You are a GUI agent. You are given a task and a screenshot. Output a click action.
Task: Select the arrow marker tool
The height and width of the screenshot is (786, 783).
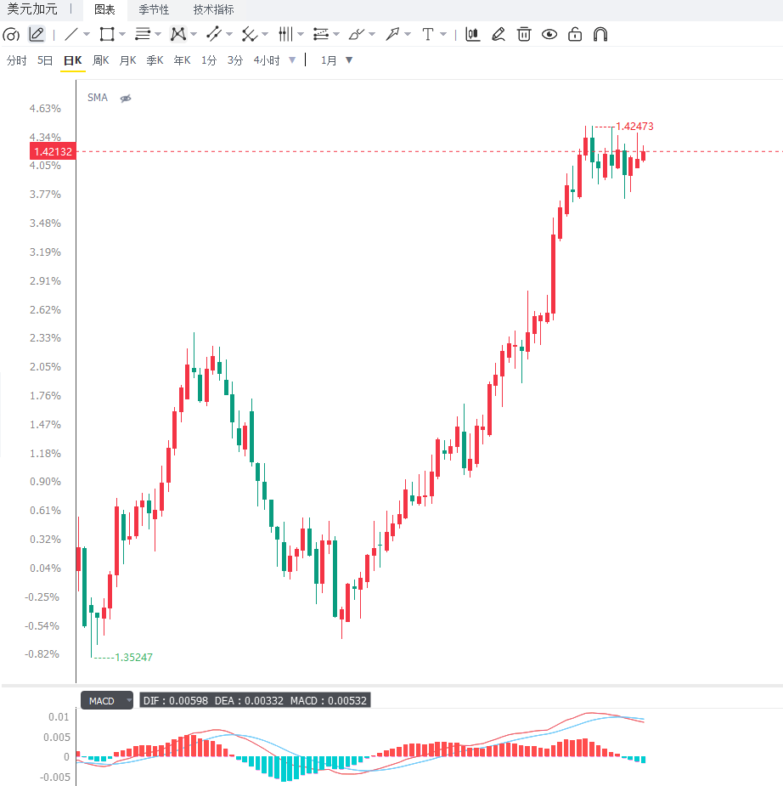[392, 35]
